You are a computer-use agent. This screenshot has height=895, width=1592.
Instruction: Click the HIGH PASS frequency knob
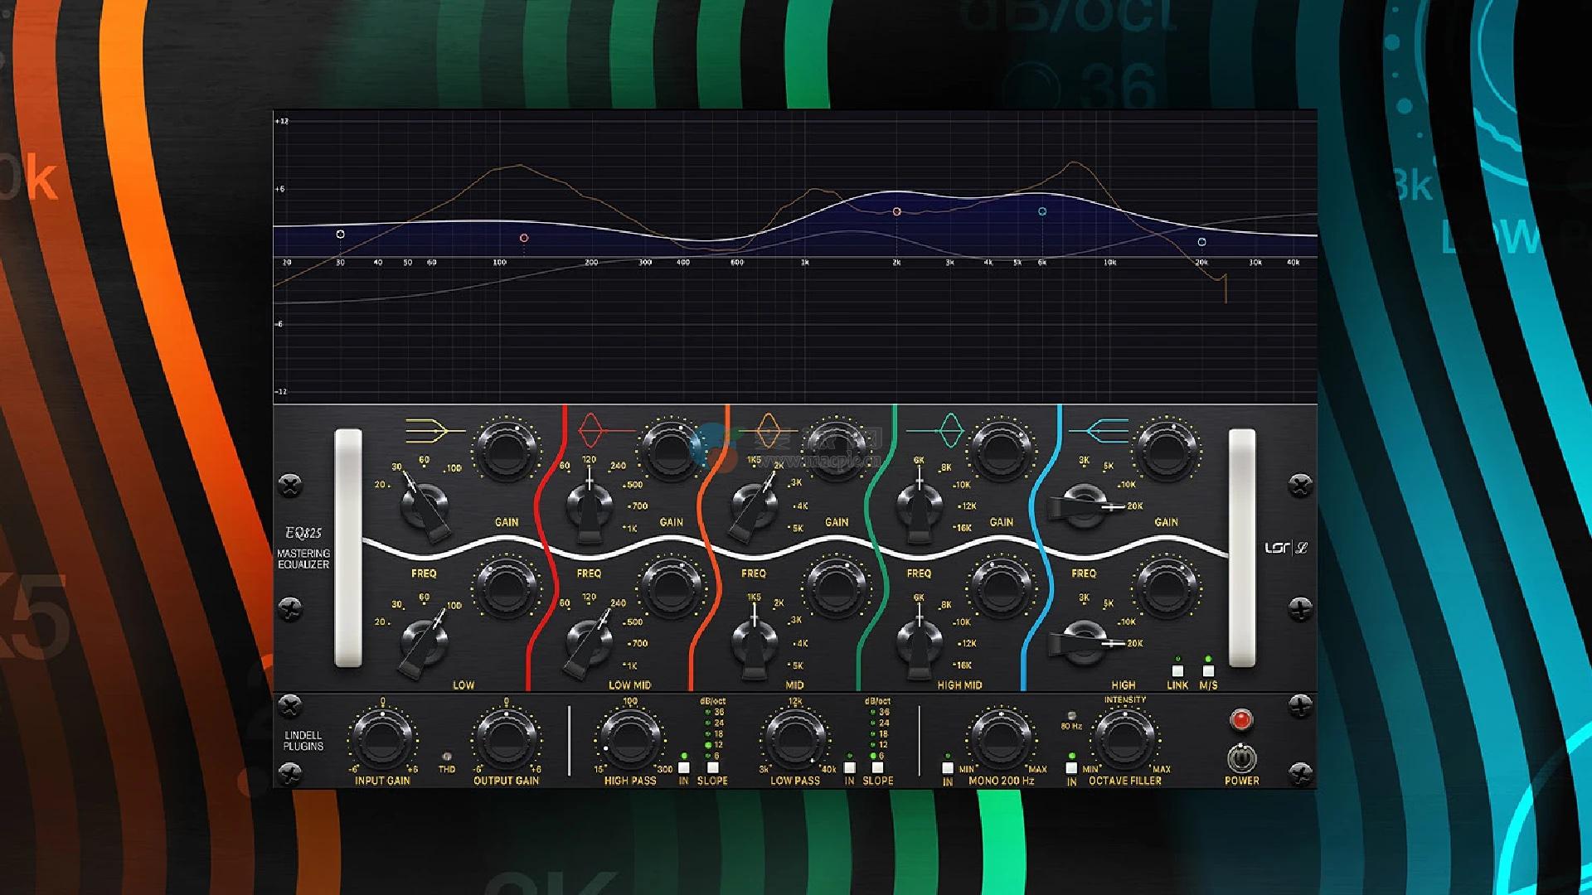pos(629,739)
